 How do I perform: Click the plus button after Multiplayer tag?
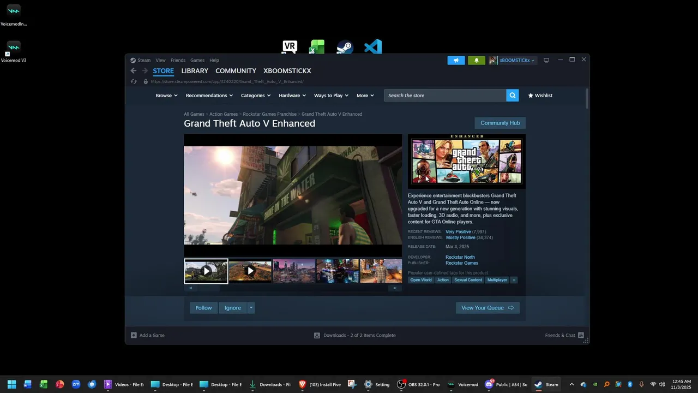point(514,280)
